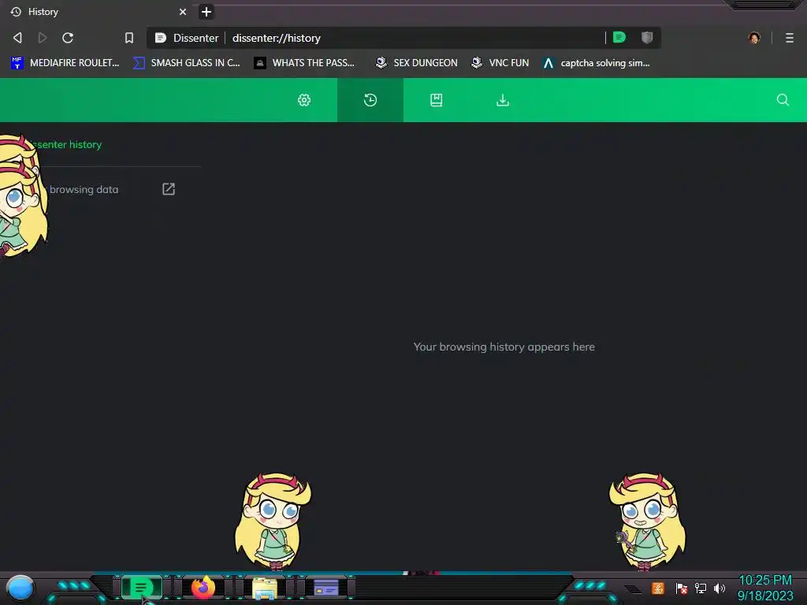807x605 pixels.
Task: Open Settings via the gear icon in green bar
Action: (x=304, y=100)
